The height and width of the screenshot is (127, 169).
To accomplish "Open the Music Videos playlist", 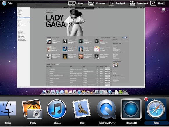I will click(x=21, y=35).
